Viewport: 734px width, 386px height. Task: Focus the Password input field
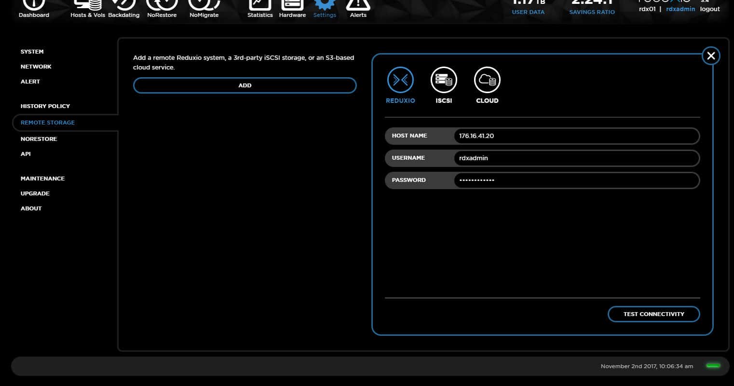tap(576, 180)
